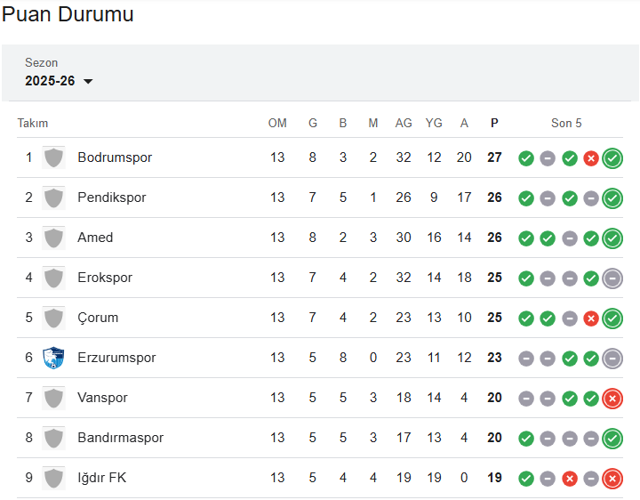Click the Puan Durumu heading
Image resolution: width=640 pixels, height=500 pixels.
[68, 15]
